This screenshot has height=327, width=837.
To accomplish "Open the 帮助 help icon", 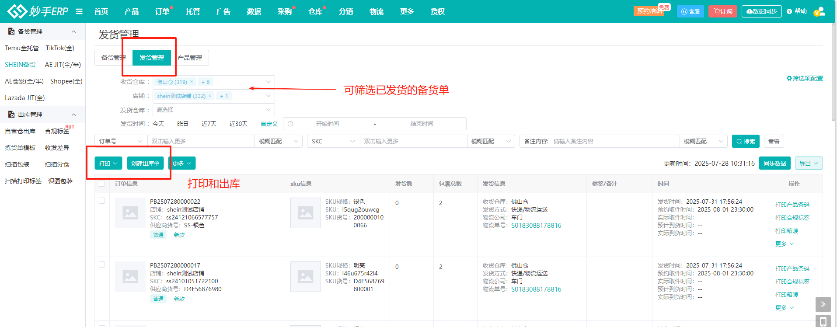I will click(x=789, y=11).
